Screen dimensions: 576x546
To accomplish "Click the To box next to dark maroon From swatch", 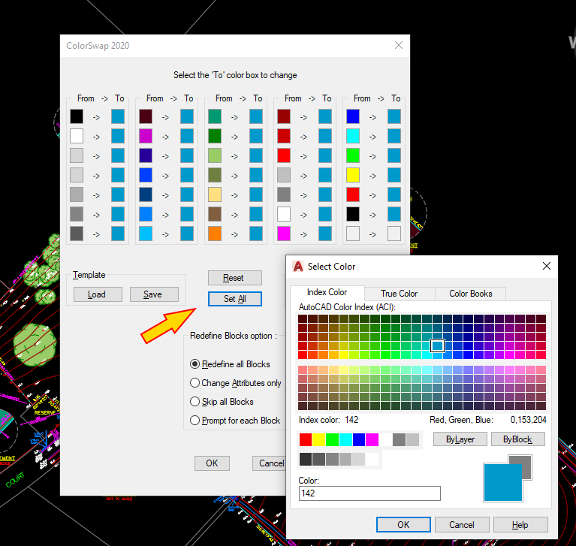I will tap(187, 116).
